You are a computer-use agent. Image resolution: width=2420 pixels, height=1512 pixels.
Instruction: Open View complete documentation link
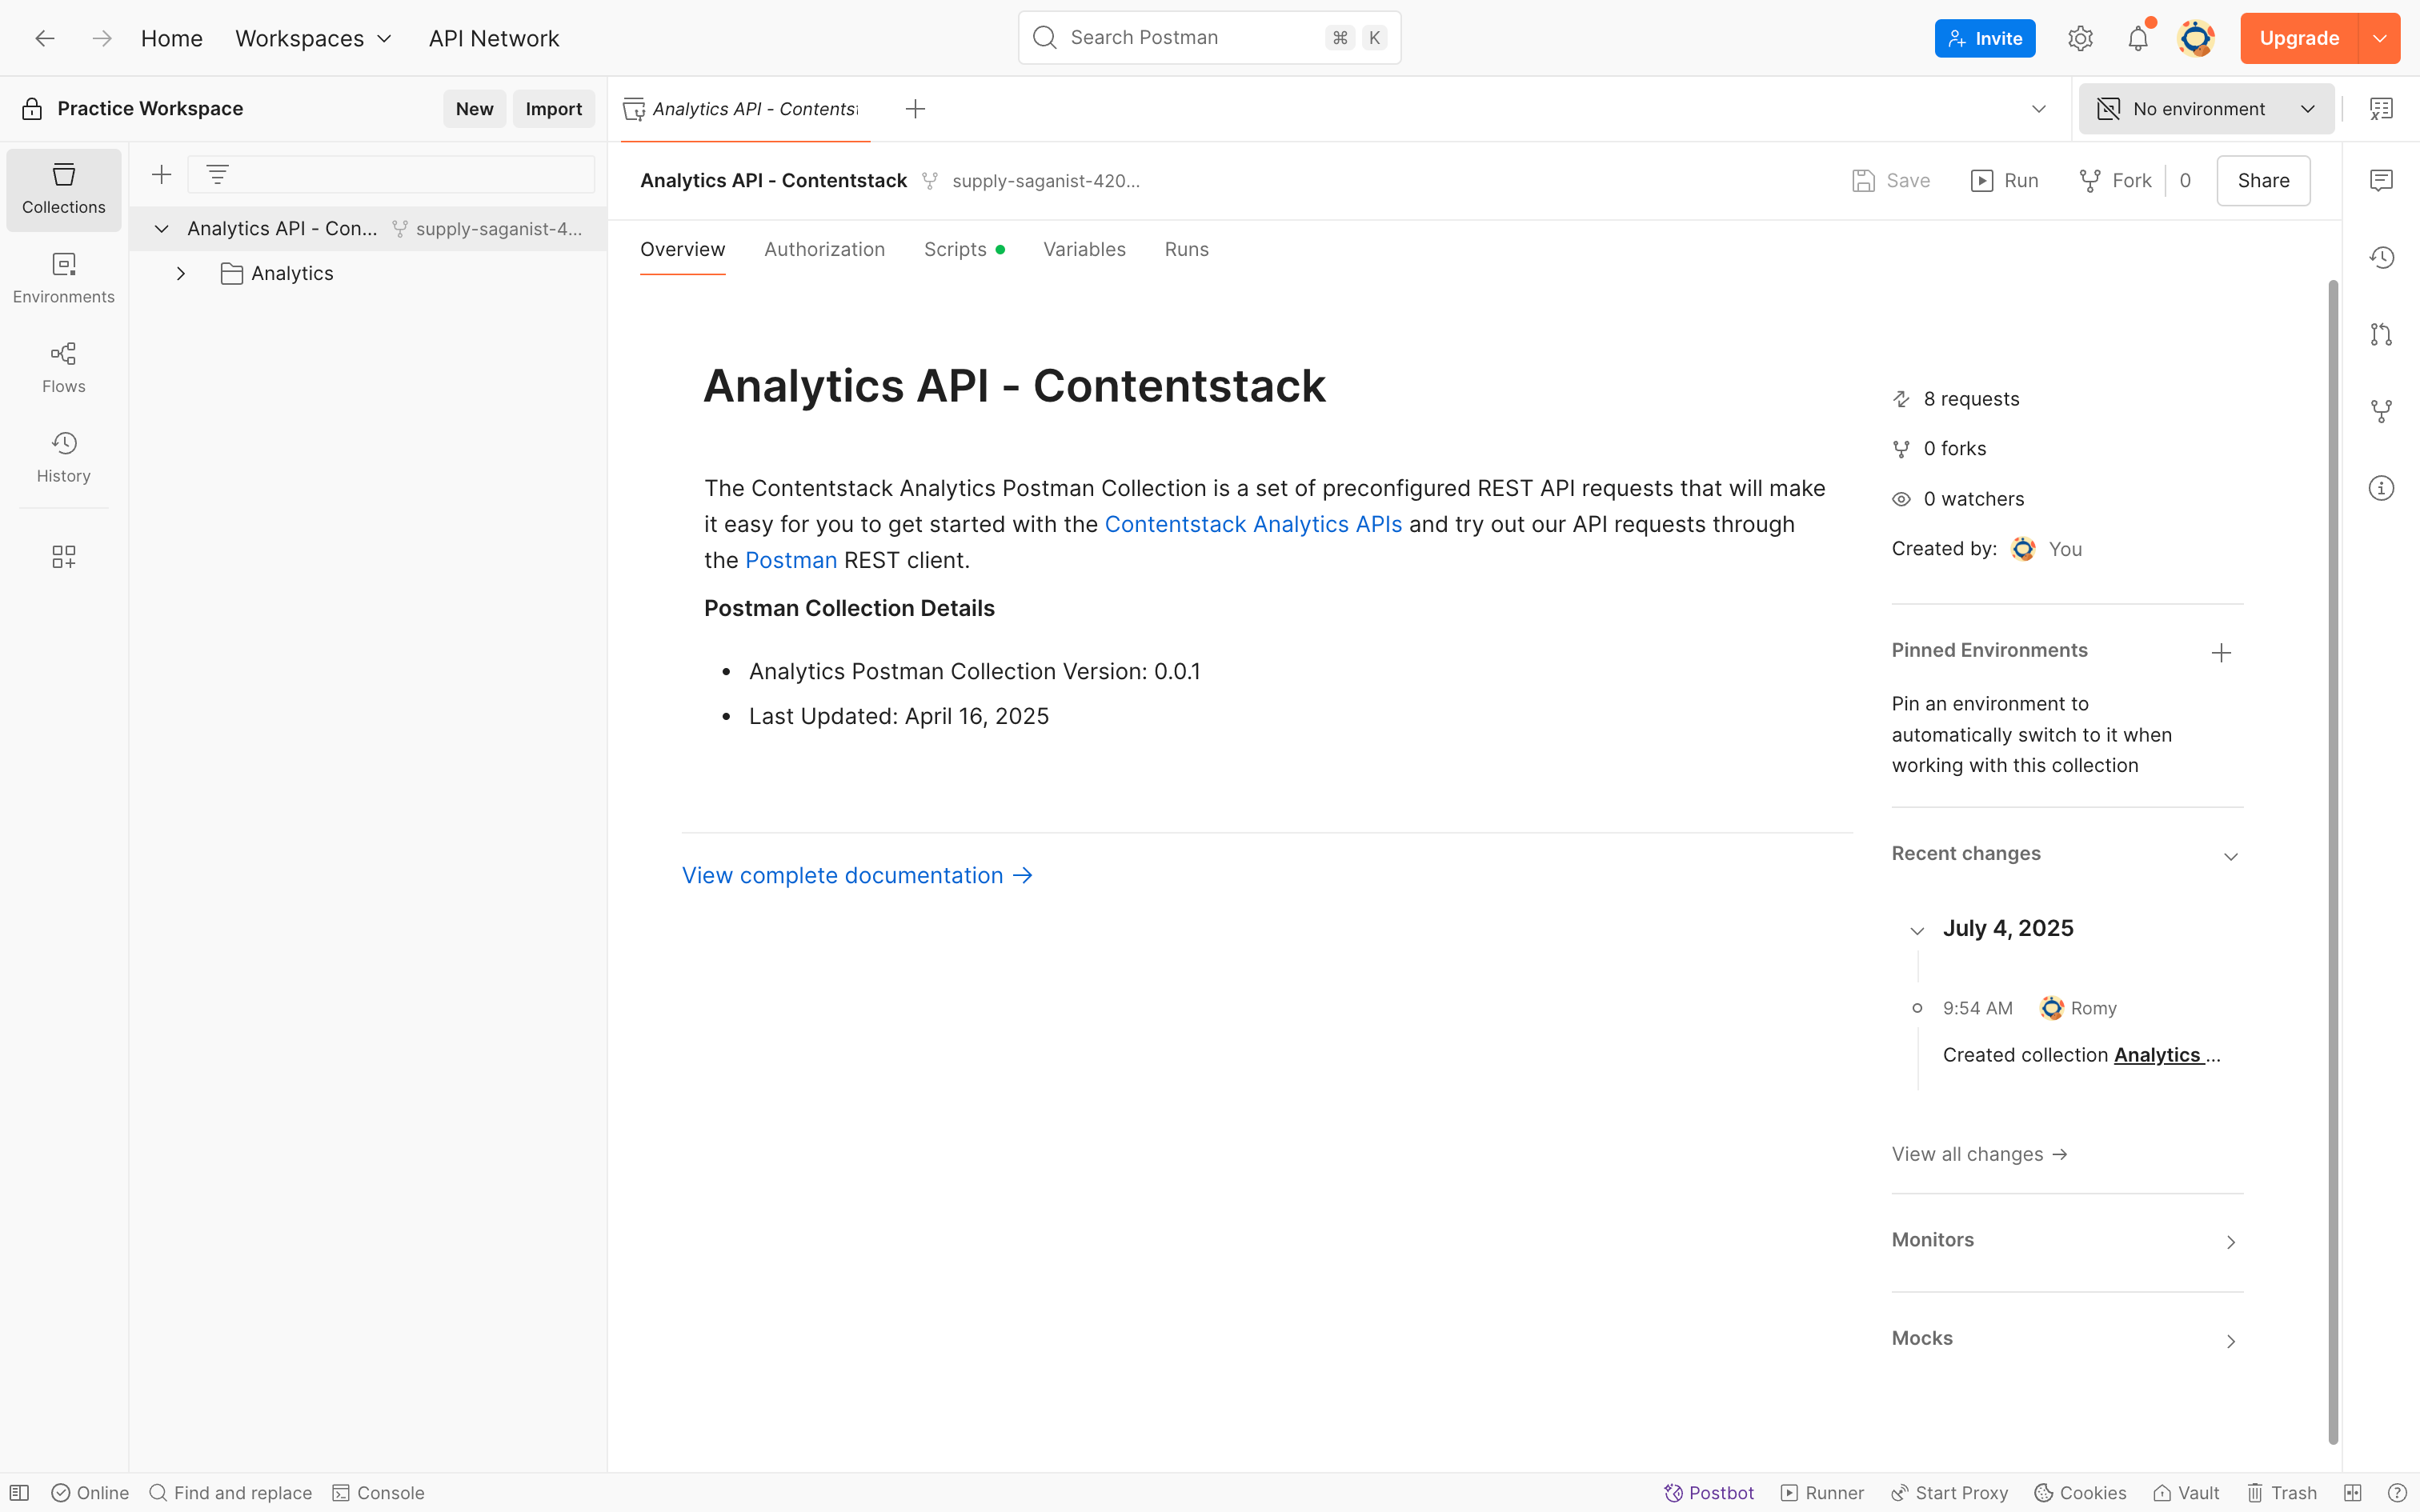click(857, 876)
